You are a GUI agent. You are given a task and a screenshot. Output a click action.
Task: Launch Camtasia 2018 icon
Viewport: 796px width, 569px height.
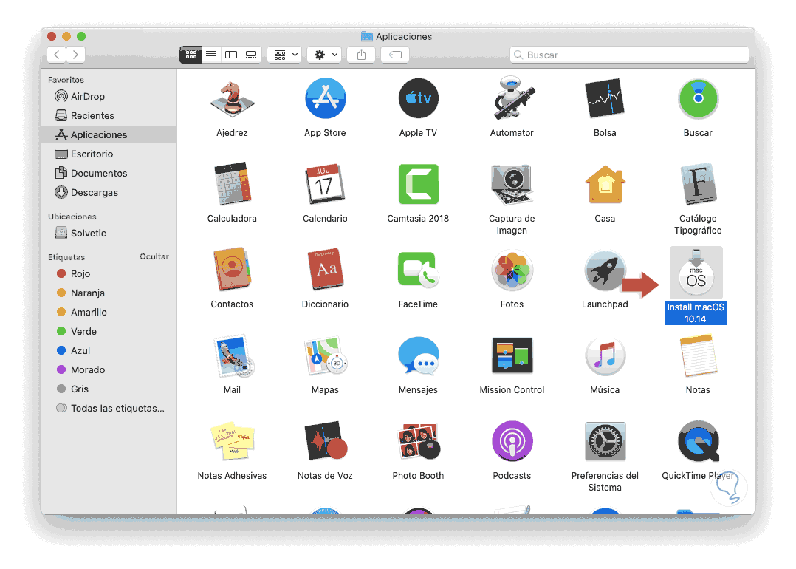click(x=418, y=184)
